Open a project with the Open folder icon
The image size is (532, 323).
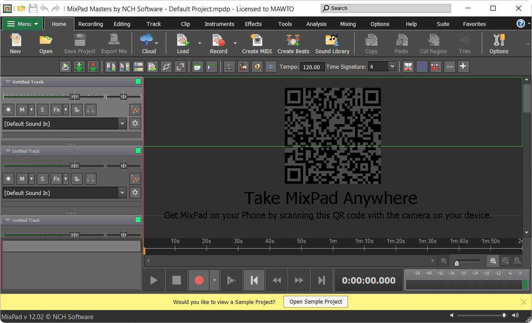pos(46,44)
